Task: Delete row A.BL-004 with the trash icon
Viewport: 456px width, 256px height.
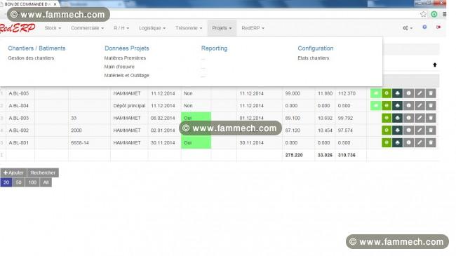Action: (x=431, y=106)
